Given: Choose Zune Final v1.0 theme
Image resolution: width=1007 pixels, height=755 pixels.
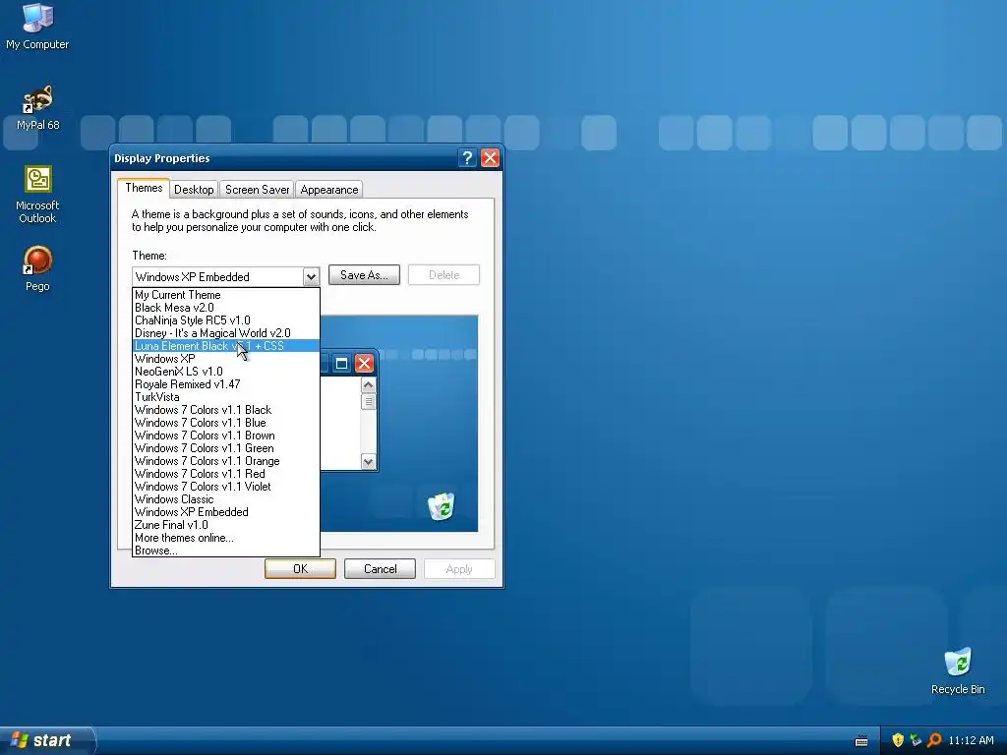Looking at the screenshot, I should (x=226, y=525).
